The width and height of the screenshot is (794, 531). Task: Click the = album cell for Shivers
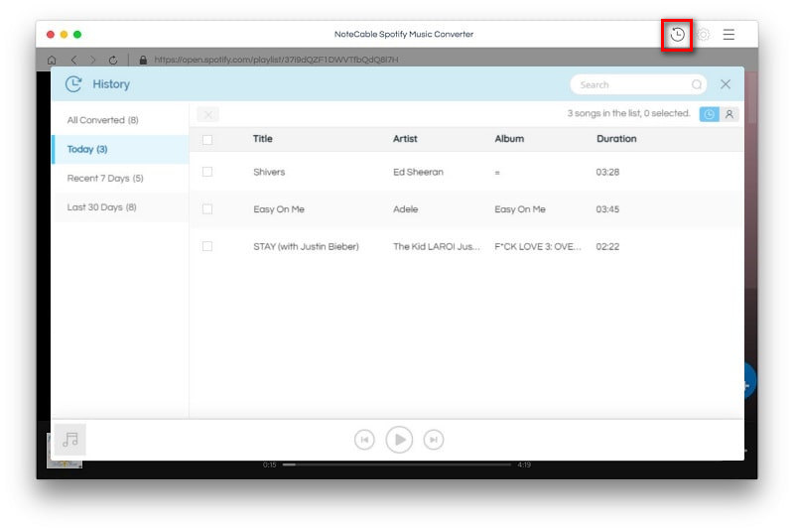click(x=497, y=173)
